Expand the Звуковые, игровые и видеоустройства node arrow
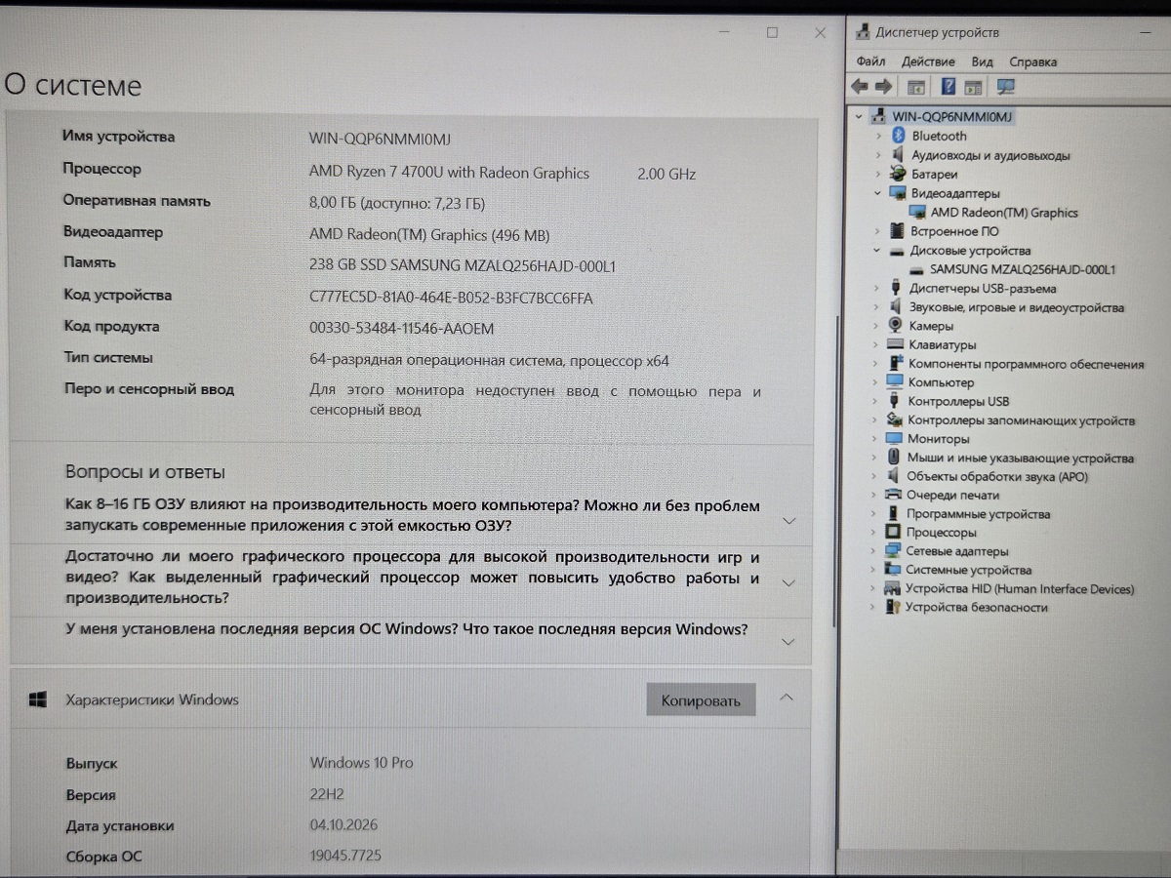The width and height of the screenshot is (1171, 878). pyautogui.click(x=876, y=307)
